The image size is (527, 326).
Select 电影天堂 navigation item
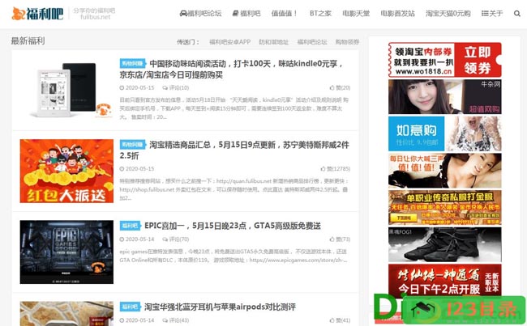(x=356, y=14)
